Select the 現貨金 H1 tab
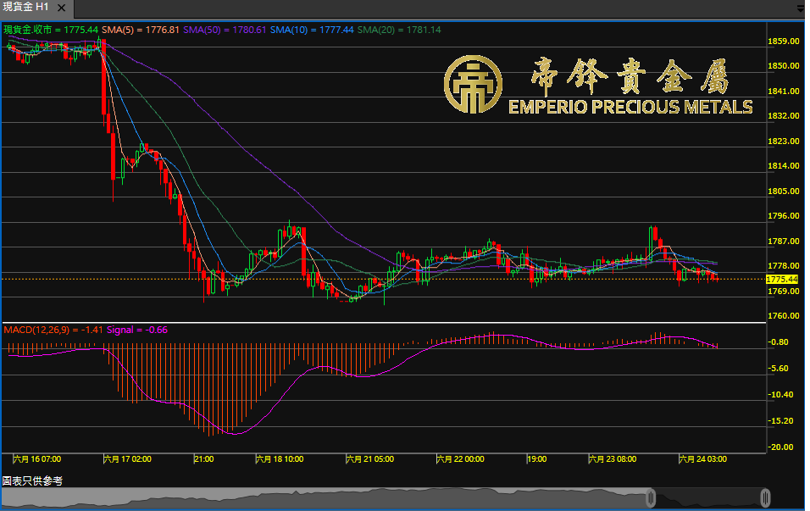This screenshot has width=810, height=511. point(27,7)
